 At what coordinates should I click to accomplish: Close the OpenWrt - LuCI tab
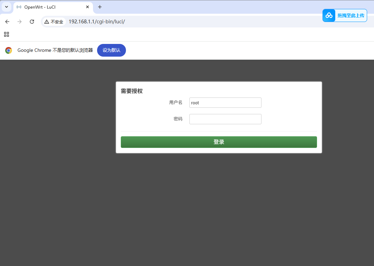[x=87, y=7]
